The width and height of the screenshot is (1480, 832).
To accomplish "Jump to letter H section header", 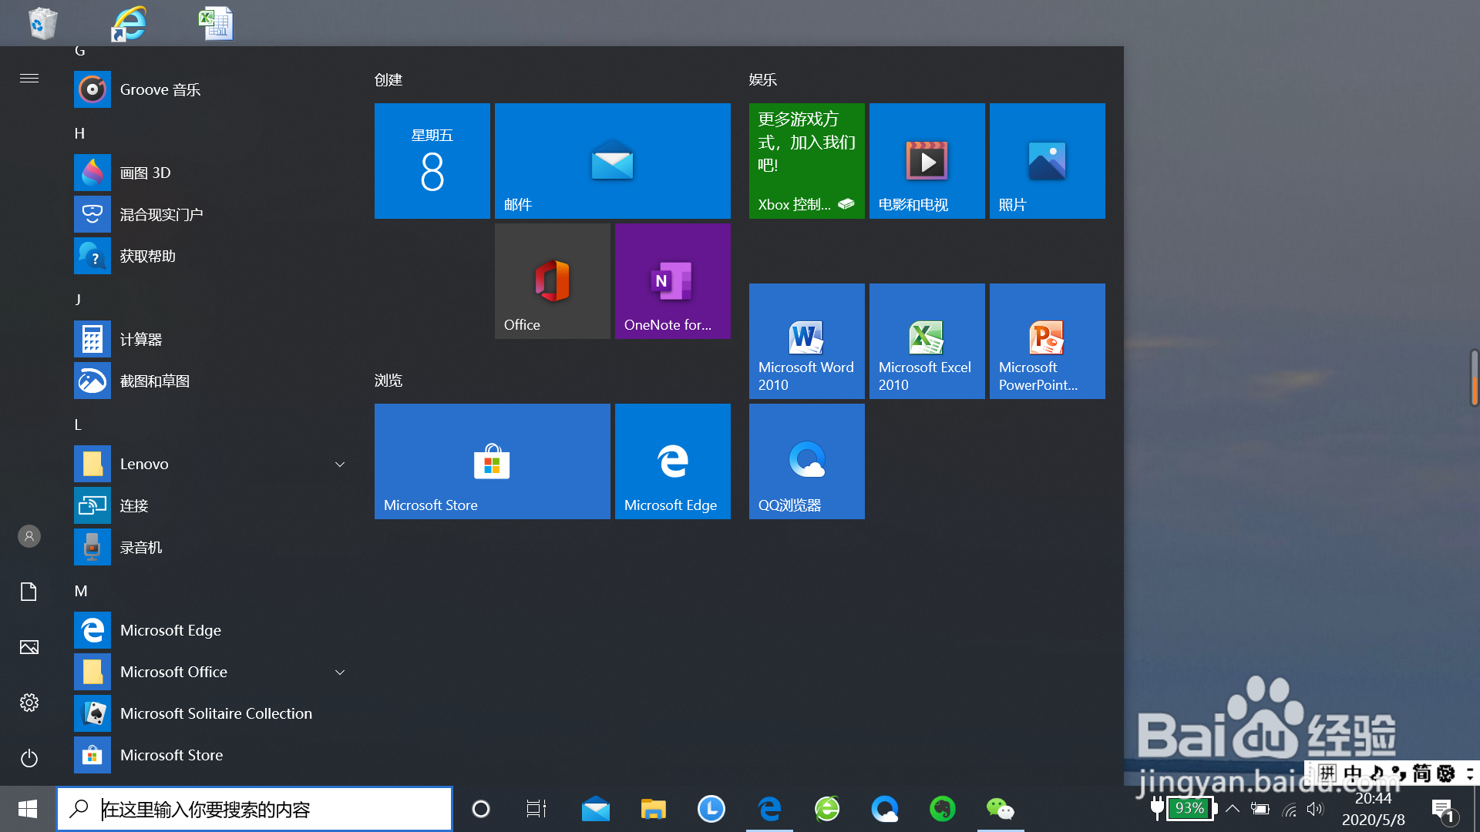I will click(79, 134).
